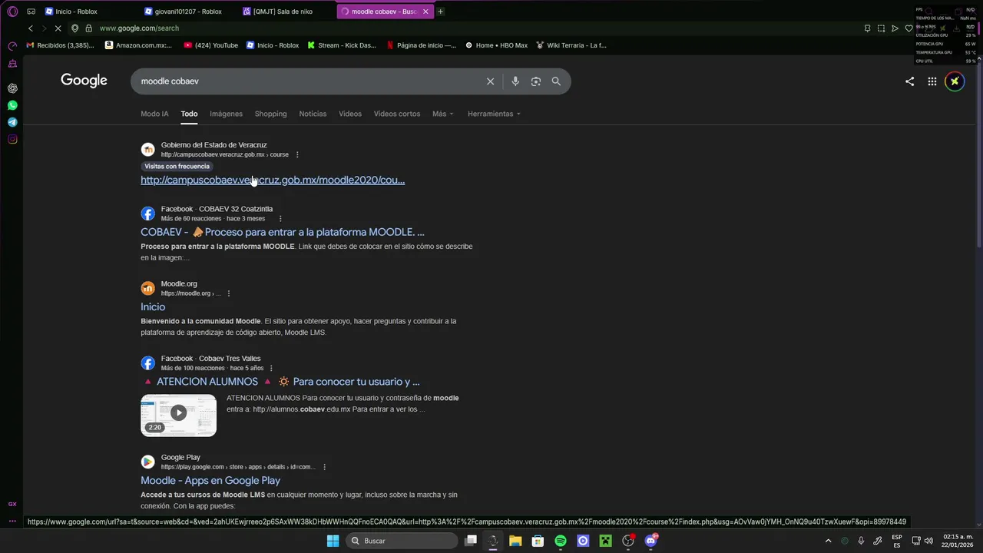Open the COBAEV Proceso para entrar a MOODLE result

pos(283,232)
